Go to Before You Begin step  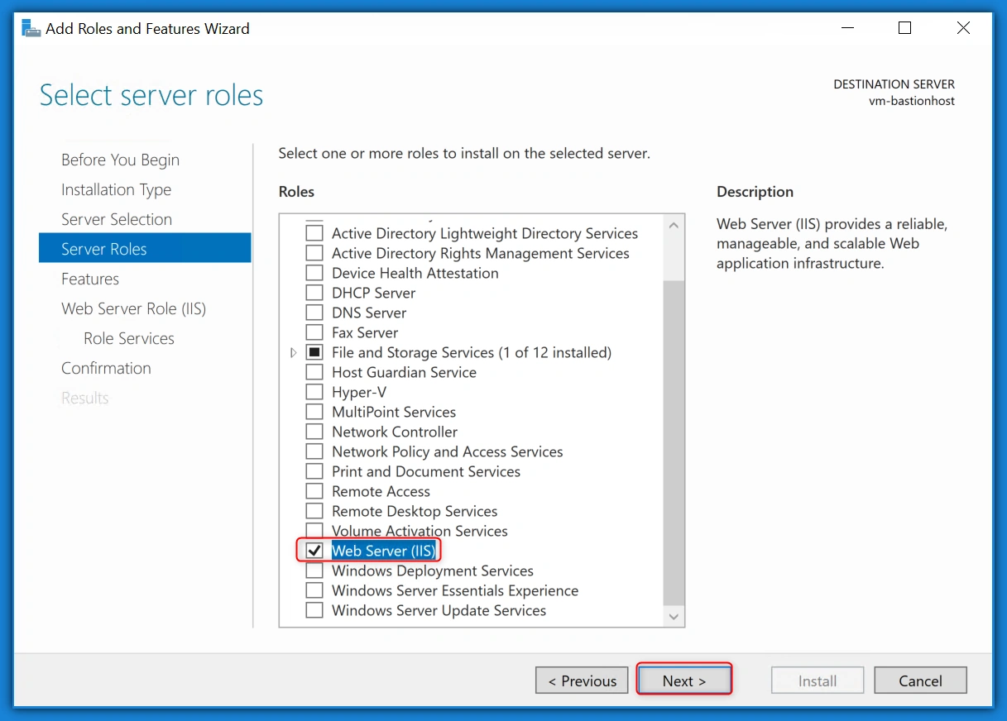tap(120, 160)
